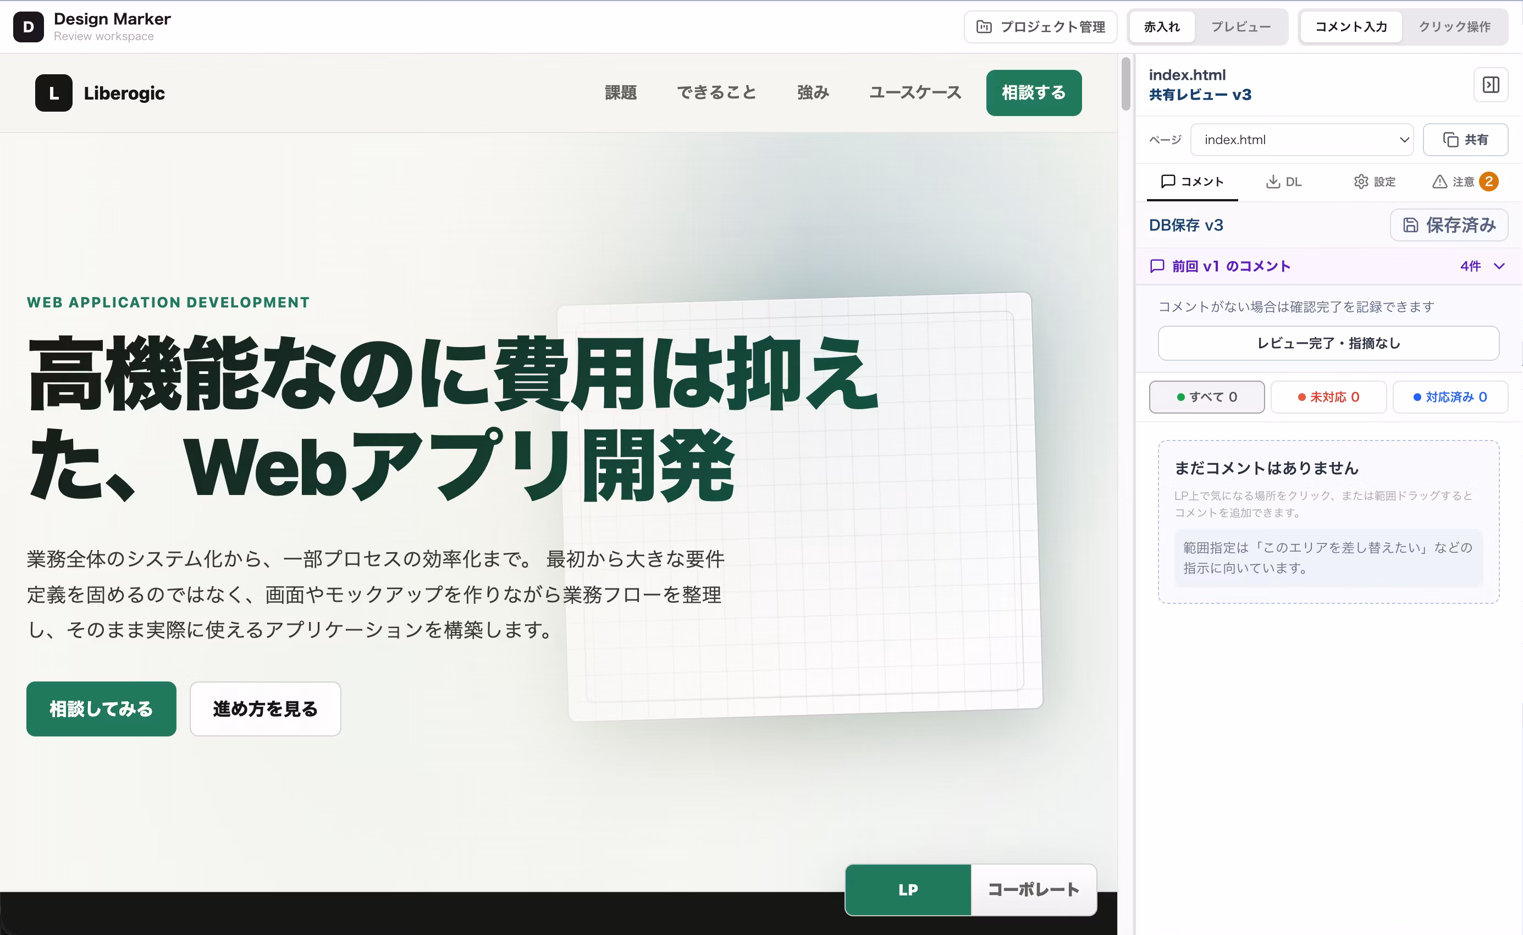The width and height of the screenshot is (1523, 935).
Task: Click the 保存済み save status button
Action: click(1449, 225)
